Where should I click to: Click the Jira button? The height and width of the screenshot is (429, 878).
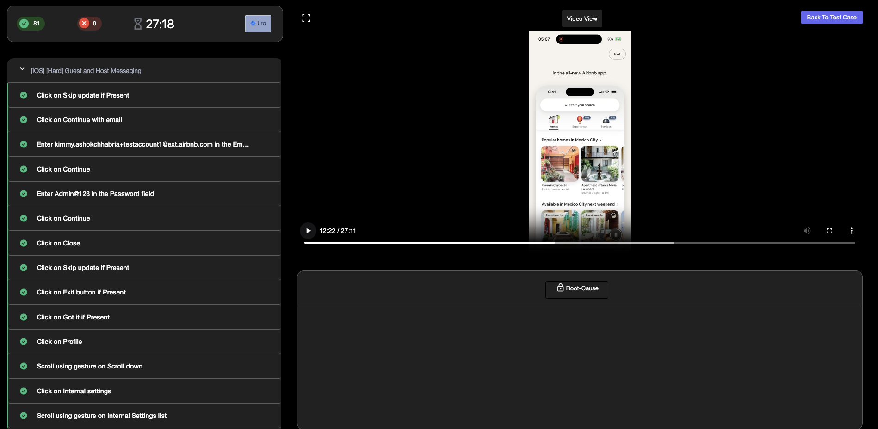click(258, 24)
